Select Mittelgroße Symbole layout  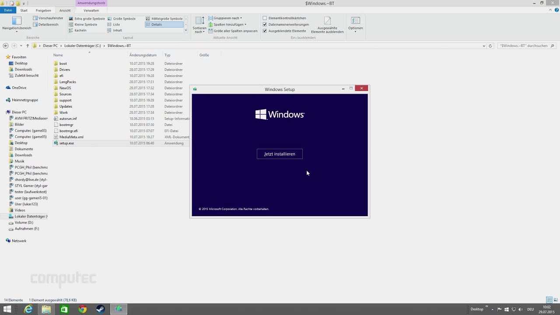(x=164, y=19)
